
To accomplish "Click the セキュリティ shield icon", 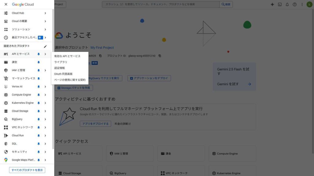I will point(6,152).
